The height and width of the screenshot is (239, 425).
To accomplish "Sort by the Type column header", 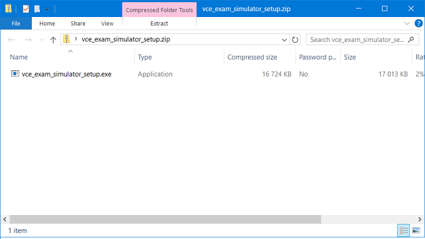I will 144,57.
